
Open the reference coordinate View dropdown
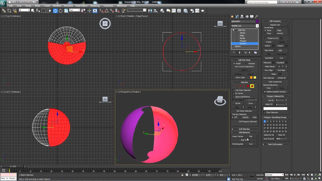click(74, 10)
